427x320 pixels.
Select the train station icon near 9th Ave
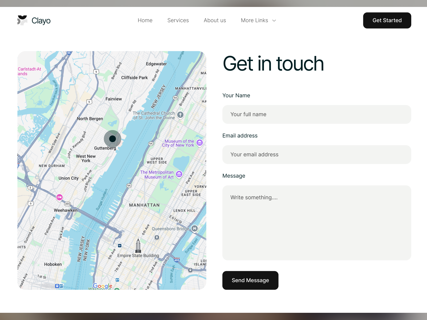click(x=120, y=246)
